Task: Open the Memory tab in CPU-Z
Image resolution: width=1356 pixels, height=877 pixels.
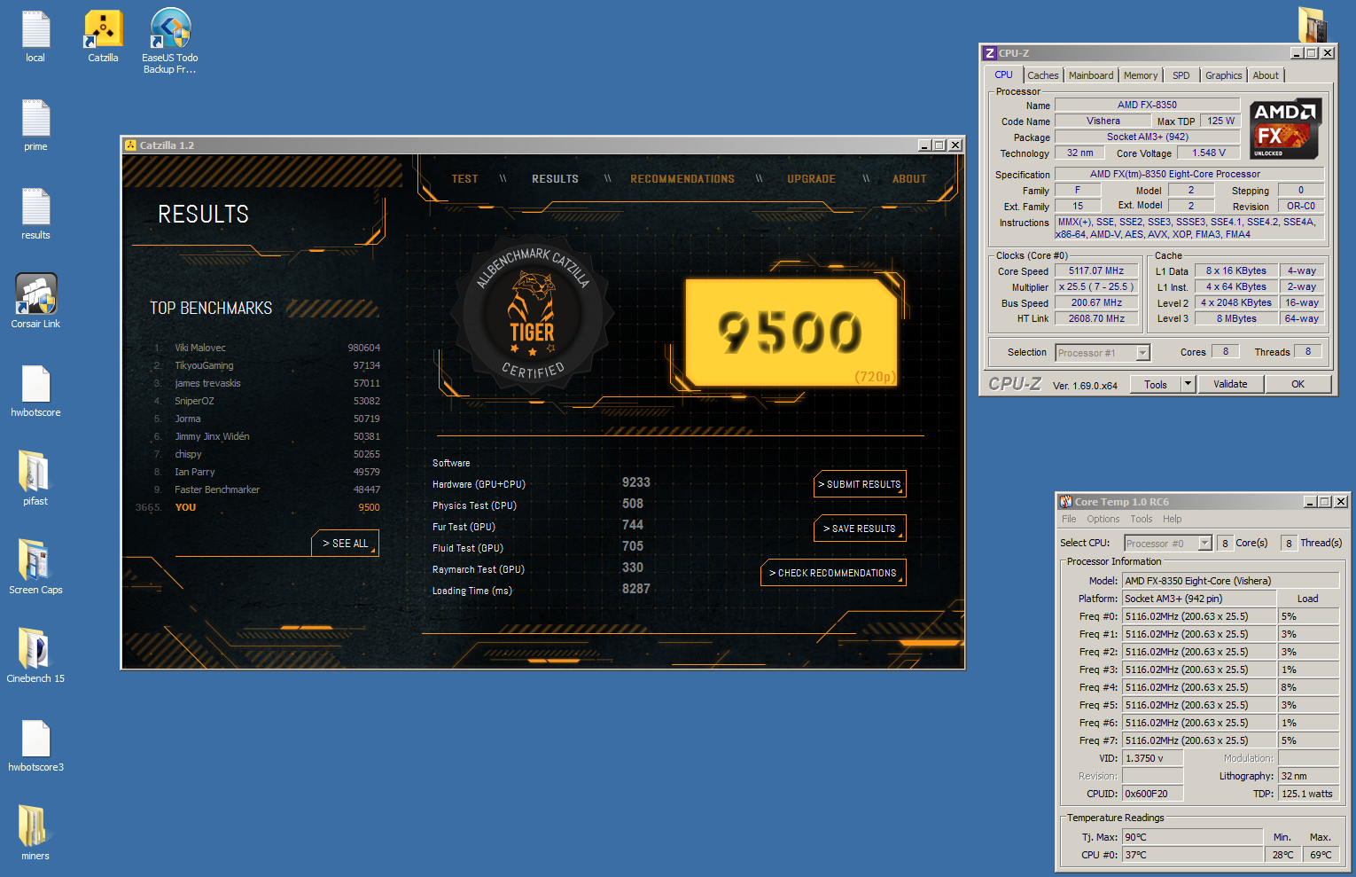Action: click(x=1141, y=75)
